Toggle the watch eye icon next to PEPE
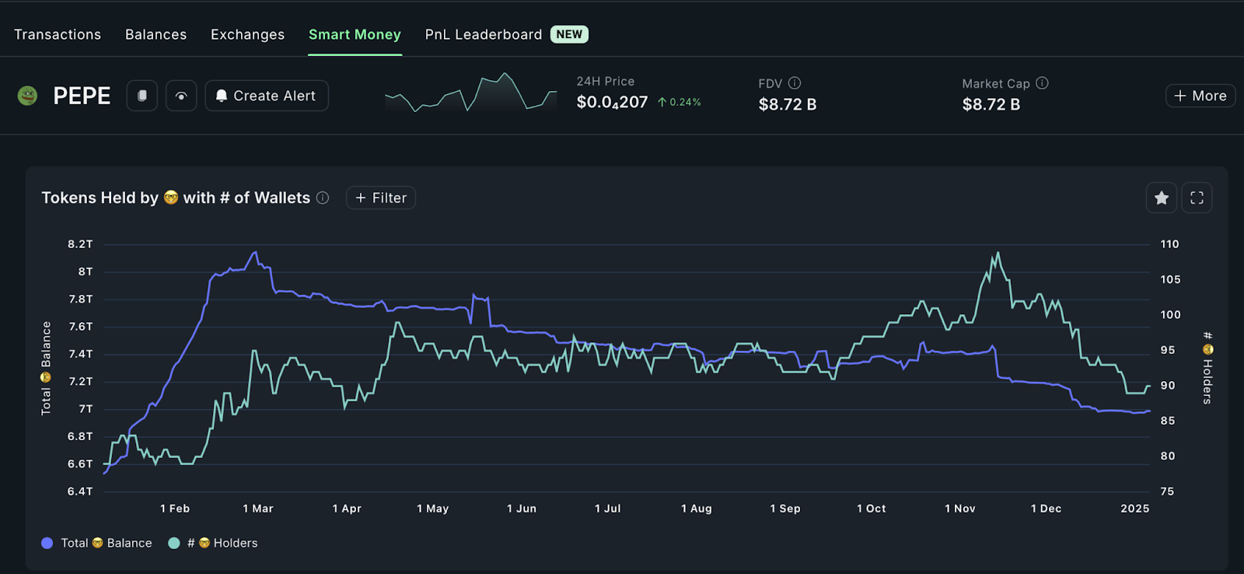Screen dimensions: 1244x574 181,96
